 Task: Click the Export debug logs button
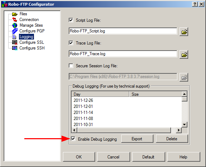[x=137, y=139]
